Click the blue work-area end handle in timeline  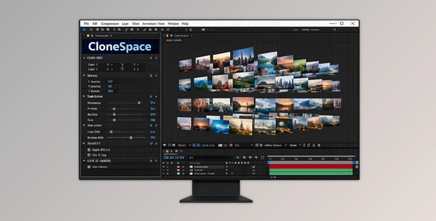pos(354,162)
